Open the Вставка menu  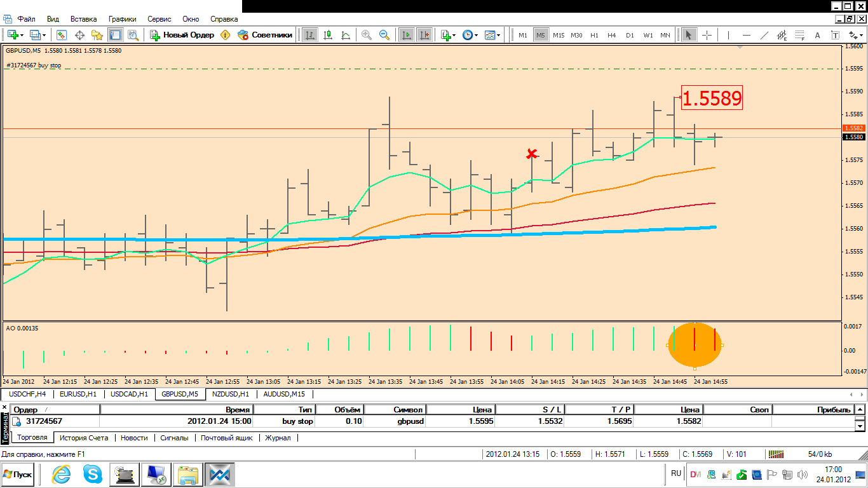click(x=84, y=20)
